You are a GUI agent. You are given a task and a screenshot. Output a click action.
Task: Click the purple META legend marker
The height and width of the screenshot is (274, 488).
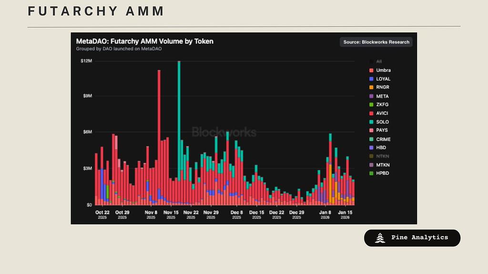point(371,96)
